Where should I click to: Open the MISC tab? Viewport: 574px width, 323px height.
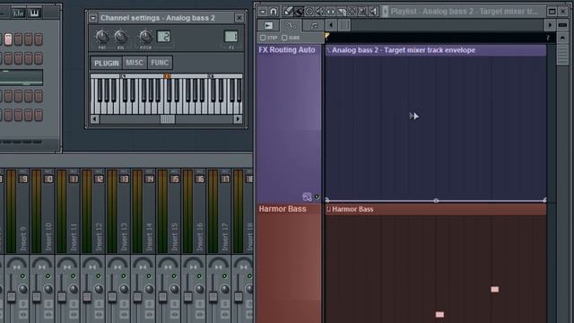tap(135, 63)
